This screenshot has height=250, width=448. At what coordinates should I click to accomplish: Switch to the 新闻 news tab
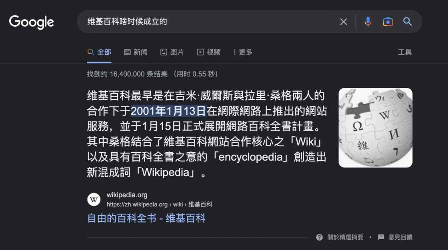(x=136, y=52)
